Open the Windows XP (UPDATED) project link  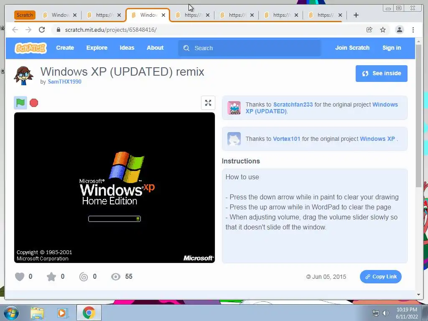tap(321, 108)
